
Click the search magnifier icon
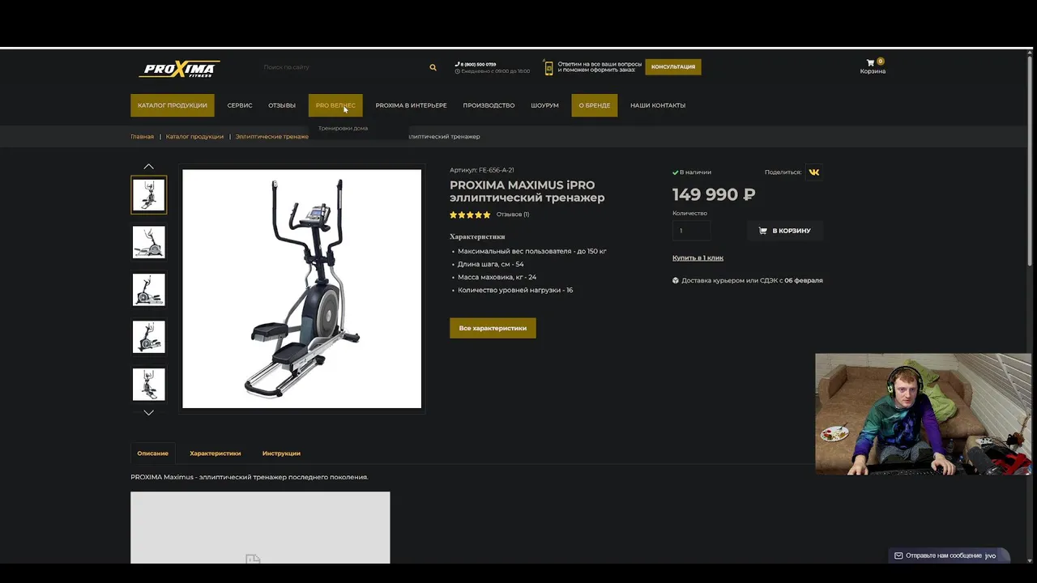[433, 67]
